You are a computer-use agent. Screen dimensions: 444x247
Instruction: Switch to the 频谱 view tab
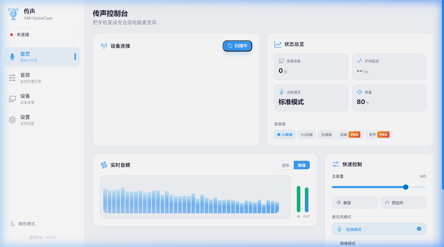[x=302, y=165]
